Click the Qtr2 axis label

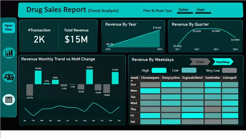pyautogui.click(x=196, y=49)
